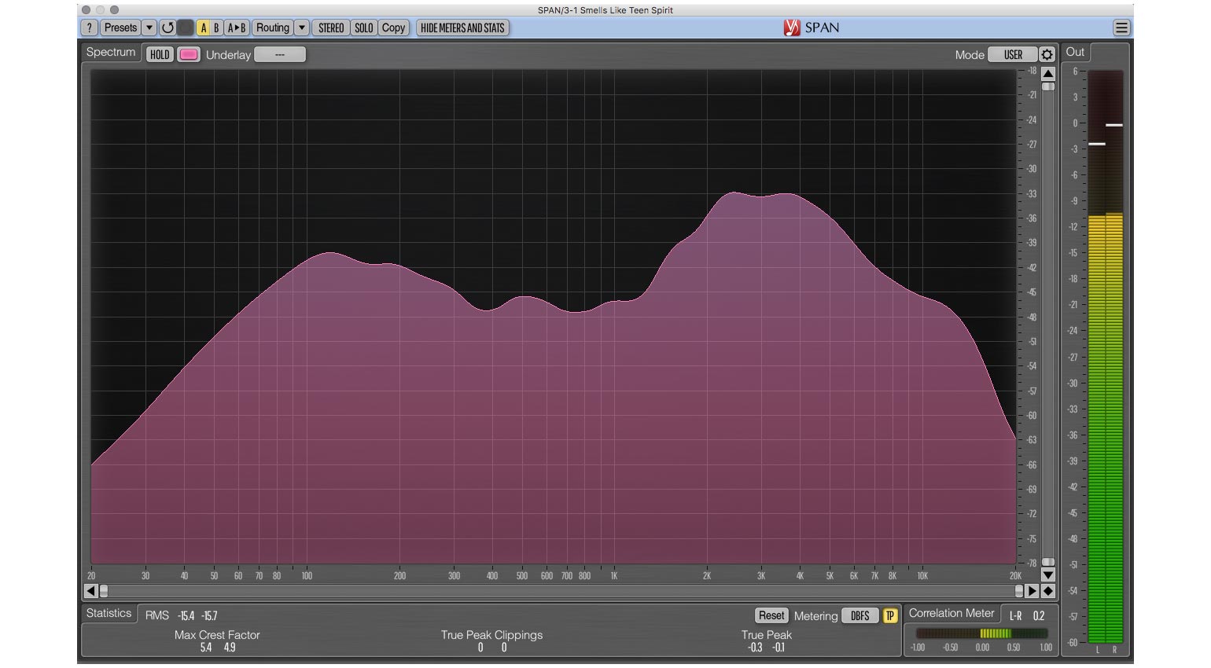The image size is (1211, 668).
Task: Switch to plugin state B
Action: coord(216,28)
